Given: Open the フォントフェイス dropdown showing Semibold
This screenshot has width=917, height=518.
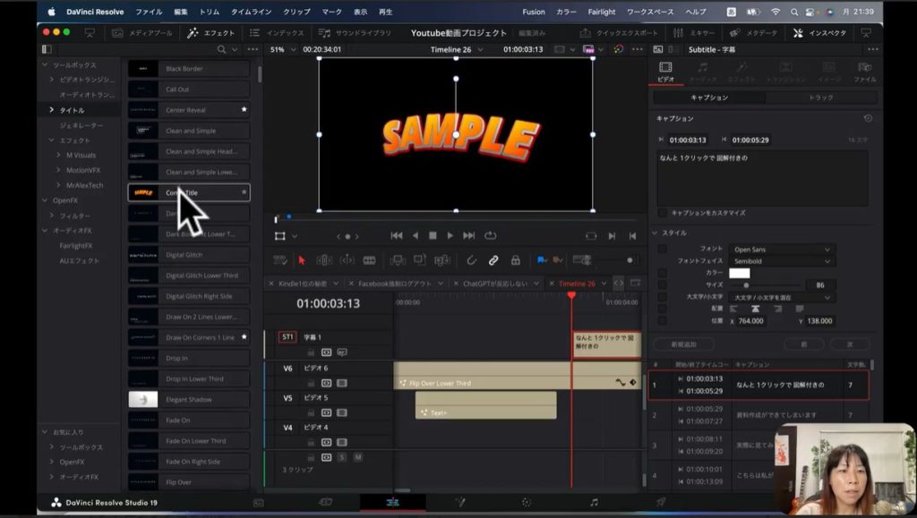Looking at the screenshot, I should [x=782, y=261].
